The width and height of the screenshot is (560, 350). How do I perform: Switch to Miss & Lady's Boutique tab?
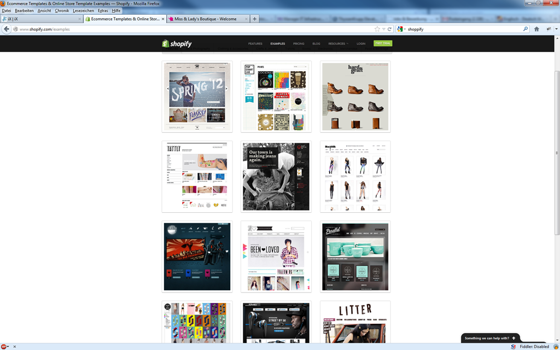[208, 19]
